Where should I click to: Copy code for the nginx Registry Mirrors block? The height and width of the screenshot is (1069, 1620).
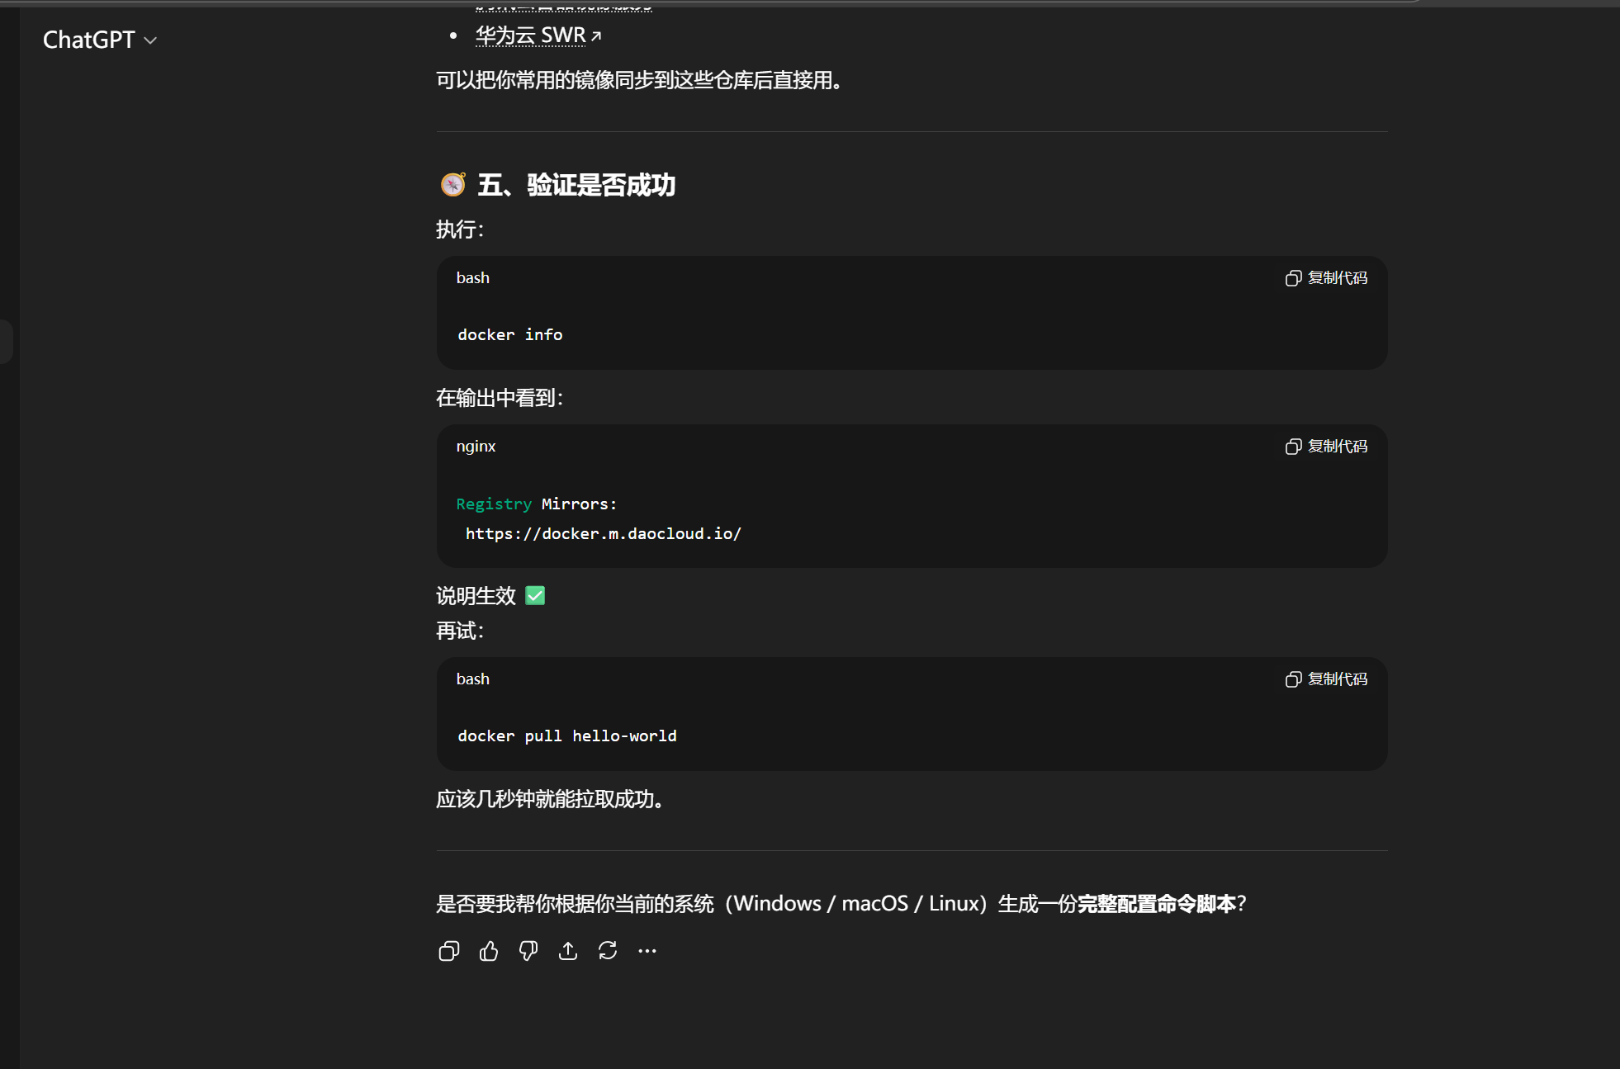click(1326, 447)
